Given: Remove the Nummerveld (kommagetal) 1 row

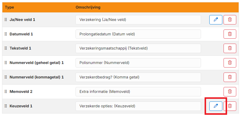Looking at the screenshot, I should 230,77.
